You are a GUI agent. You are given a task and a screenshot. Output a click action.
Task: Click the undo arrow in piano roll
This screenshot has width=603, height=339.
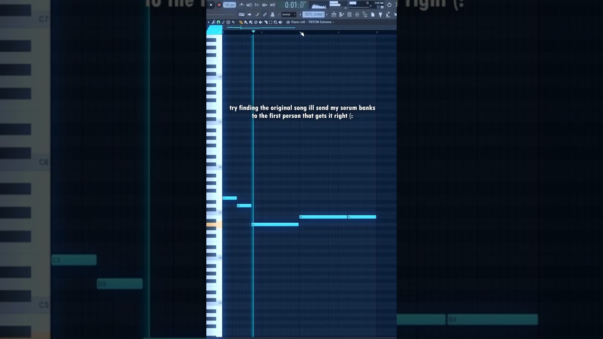[233, 22]
